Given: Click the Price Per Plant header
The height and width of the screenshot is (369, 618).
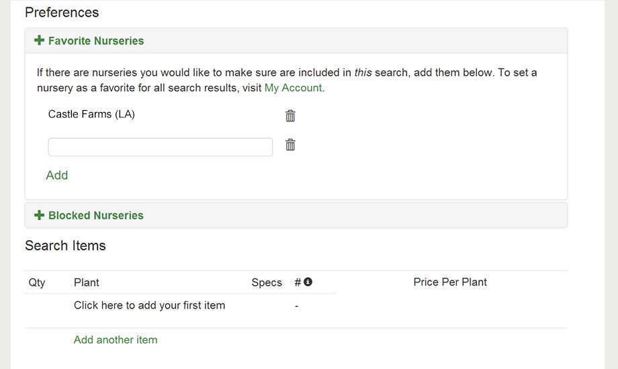Looking at the screenshot, I should coord(450,282).
